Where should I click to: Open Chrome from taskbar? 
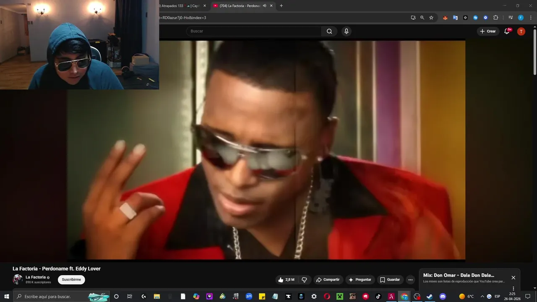[404, 297]
